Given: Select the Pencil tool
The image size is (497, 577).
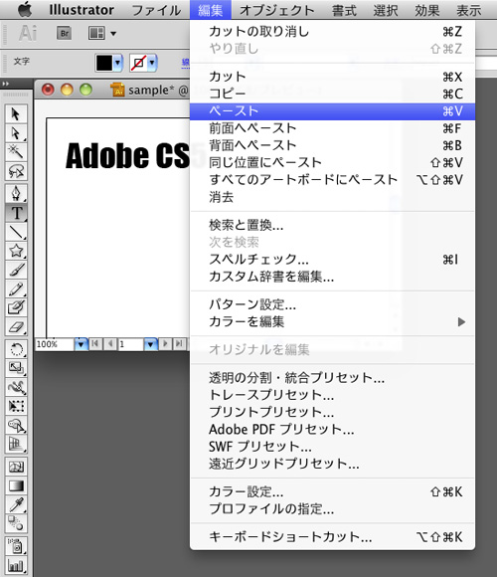Looking at the screenshot, I should pyautogui.click(x=16, y=288).
